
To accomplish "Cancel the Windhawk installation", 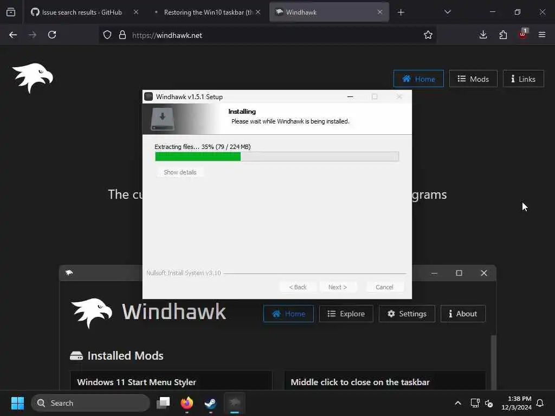I will pos(384,287).
